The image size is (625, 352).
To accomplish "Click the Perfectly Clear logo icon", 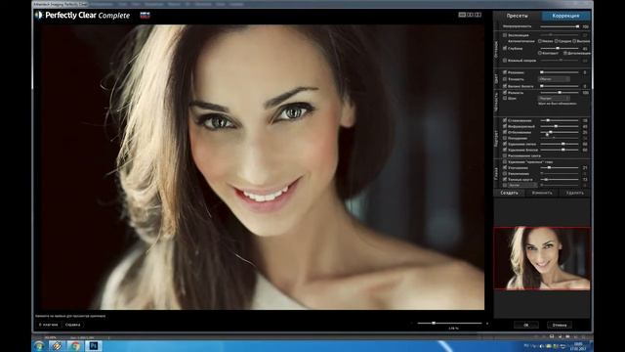I will click(39, 16).
